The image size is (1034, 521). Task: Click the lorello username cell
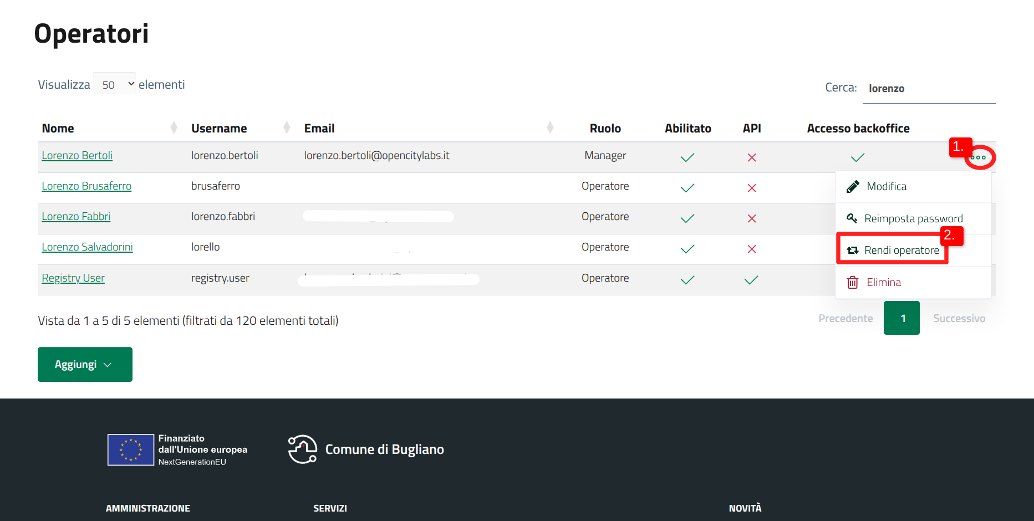pos(205,247)
